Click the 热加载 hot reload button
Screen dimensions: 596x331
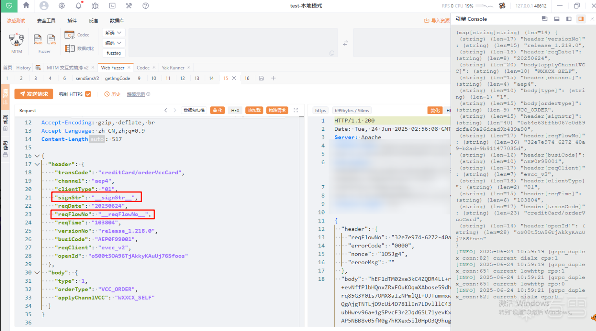click(x=254, y=110)
